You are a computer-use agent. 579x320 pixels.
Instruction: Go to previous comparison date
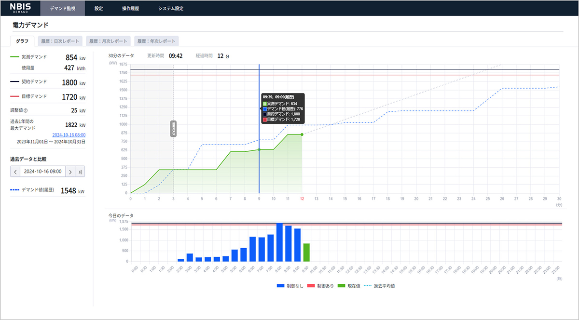(15, 172)
